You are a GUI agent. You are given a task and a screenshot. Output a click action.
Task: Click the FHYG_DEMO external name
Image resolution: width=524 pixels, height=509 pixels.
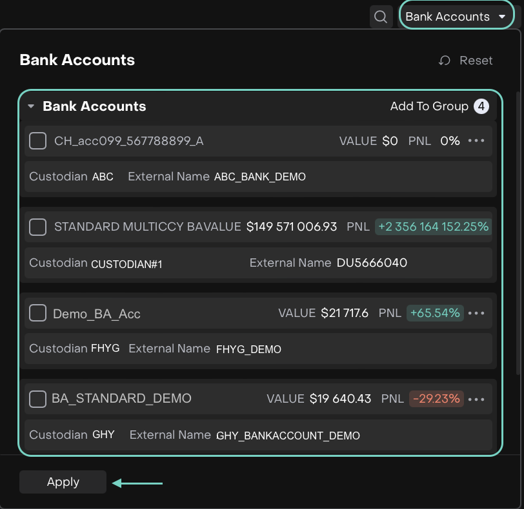click(x=248, y=349)
